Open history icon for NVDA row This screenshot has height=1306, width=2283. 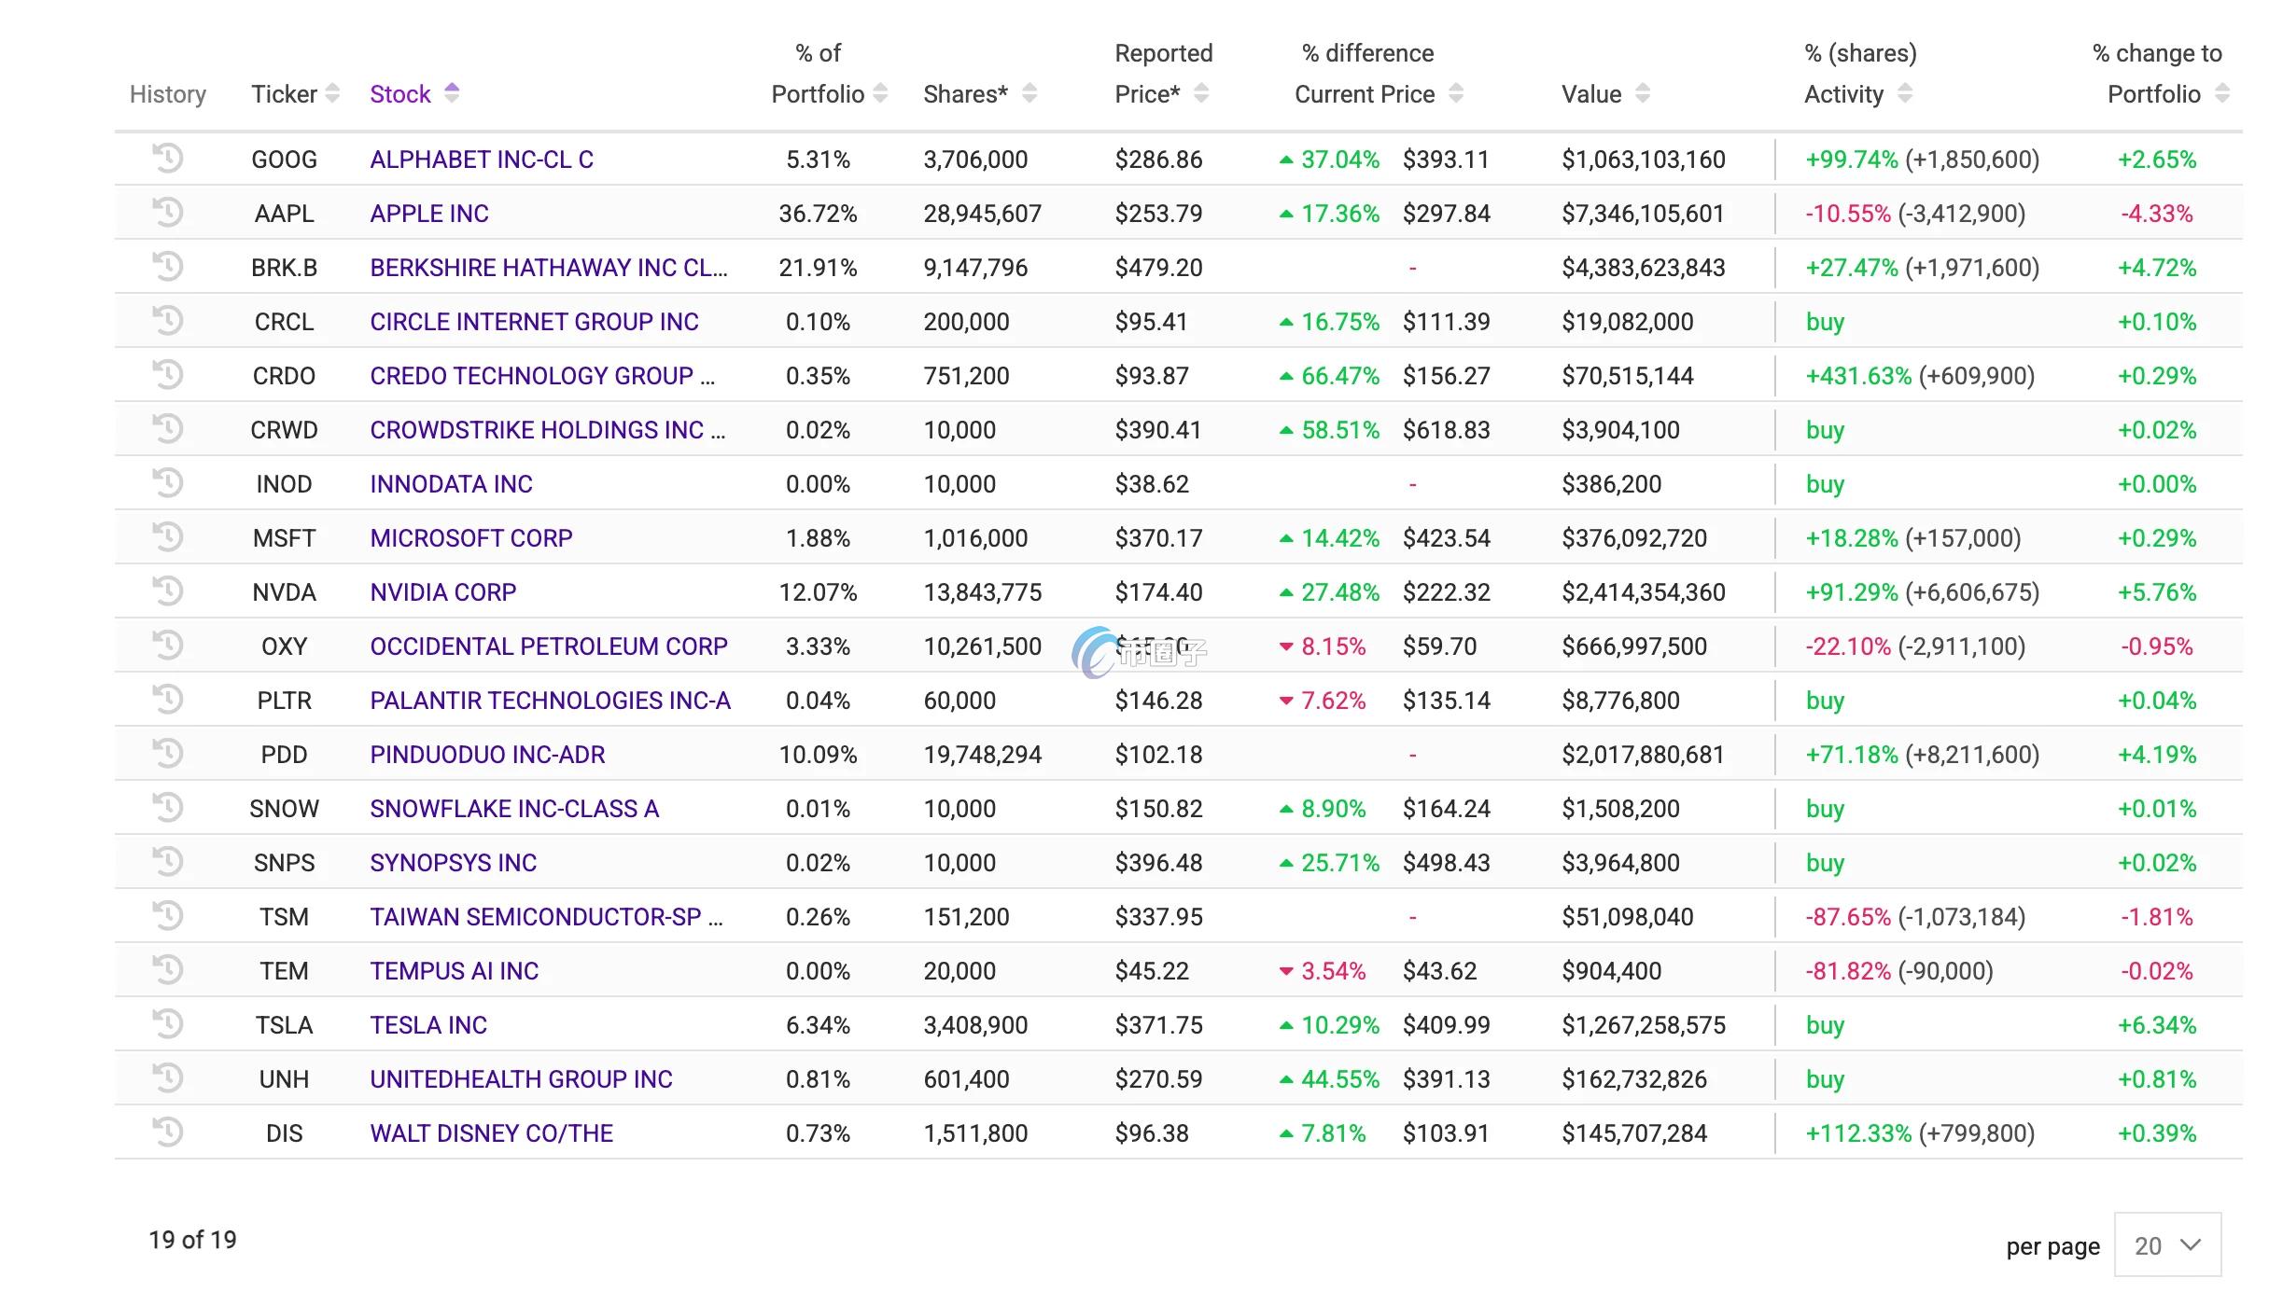[167, 590]
